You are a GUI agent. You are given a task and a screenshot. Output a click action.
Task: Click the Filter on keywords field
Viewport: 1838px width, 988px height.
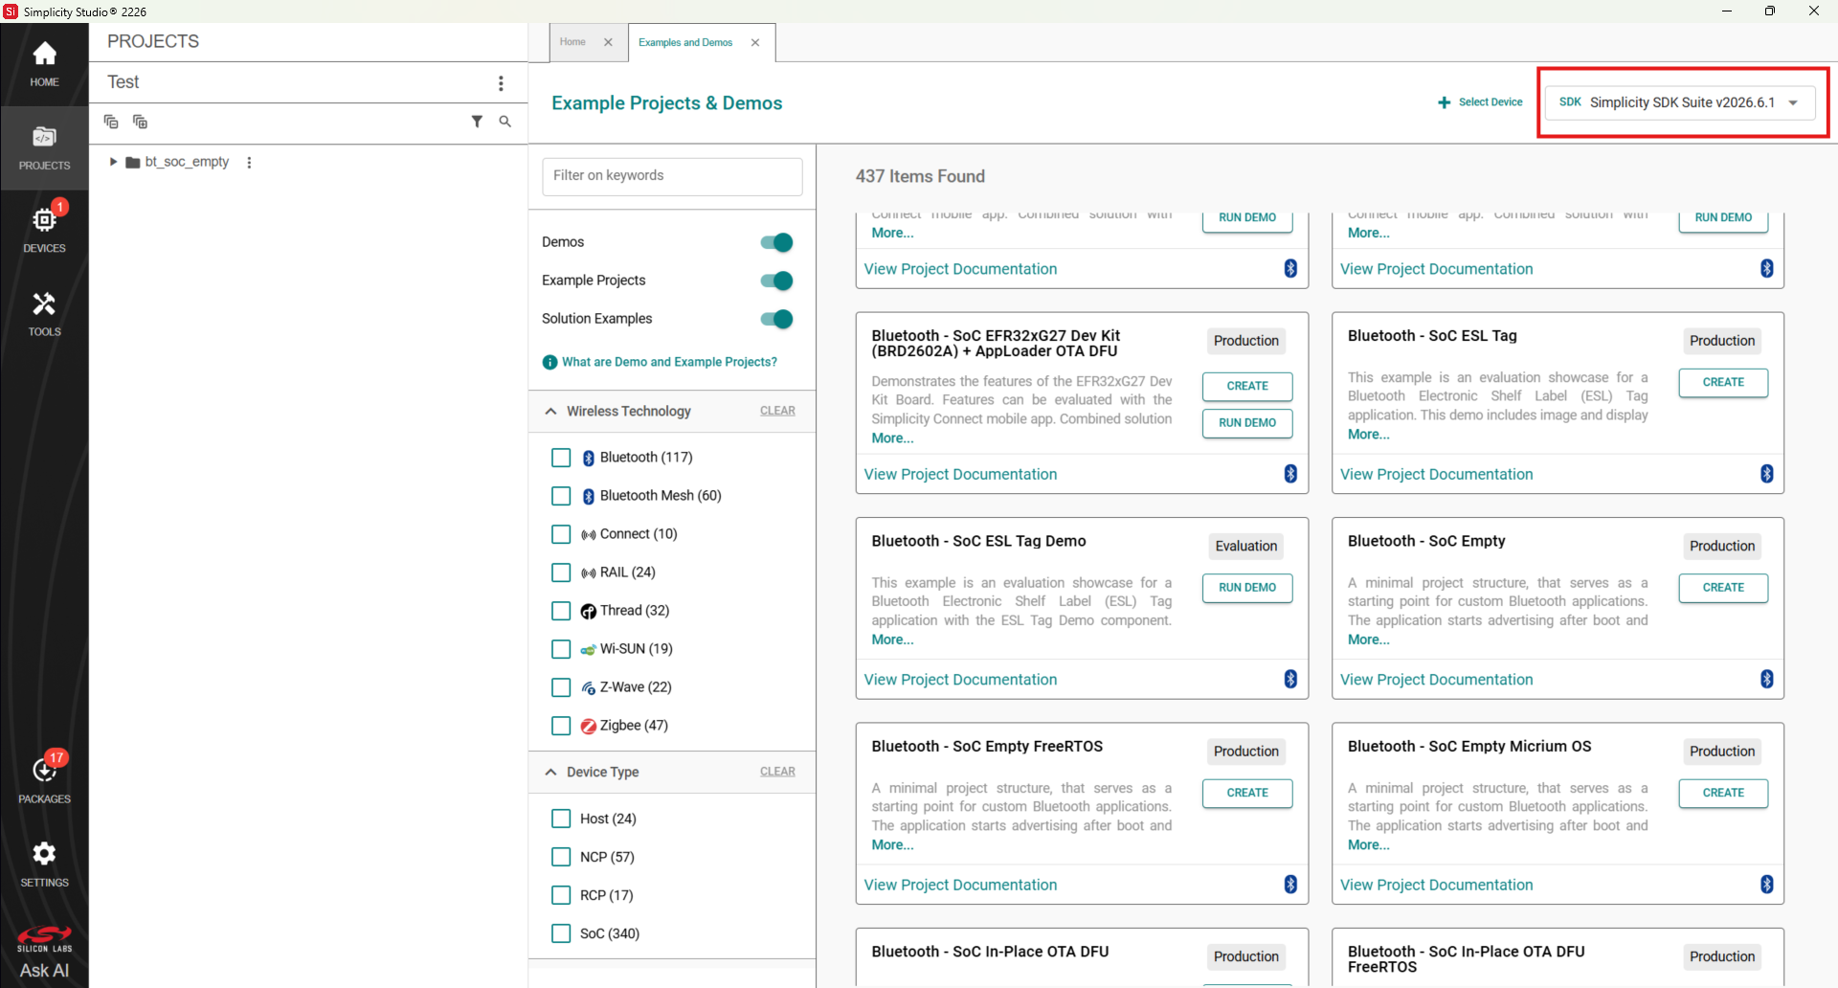coord(672,176)
